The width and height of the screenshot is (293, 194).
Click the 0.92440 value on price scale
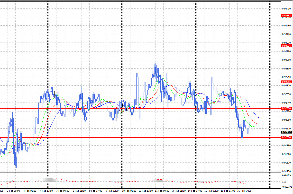tap(286, 103)
